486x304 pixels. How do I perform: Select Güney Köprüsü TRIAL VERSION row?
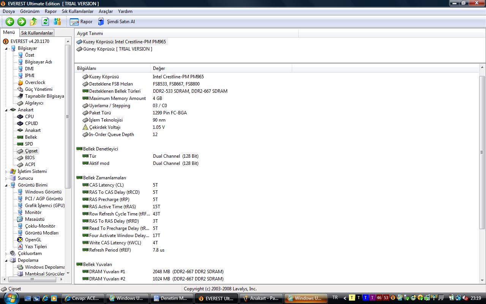pyautogui.click(x=114, y=49)
